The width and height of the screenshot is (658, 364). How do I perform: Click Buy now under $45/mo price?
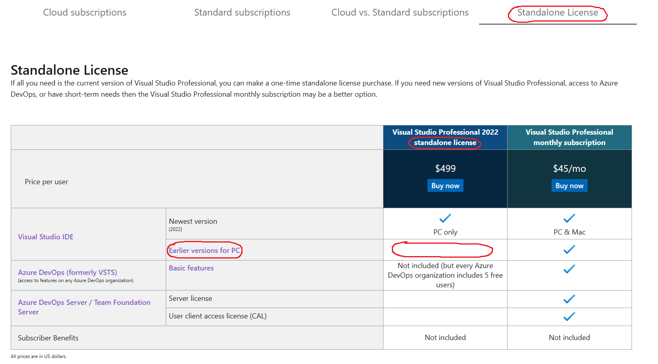point(569,185)
